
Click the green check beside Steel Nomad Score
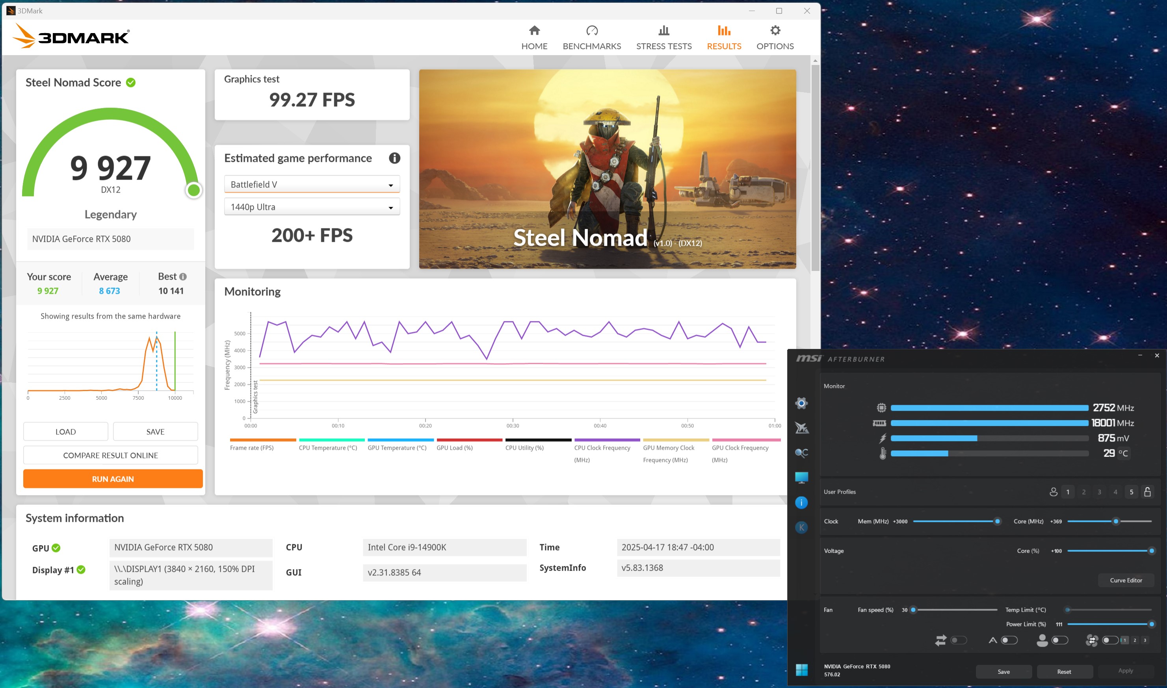tap(131, 83)
